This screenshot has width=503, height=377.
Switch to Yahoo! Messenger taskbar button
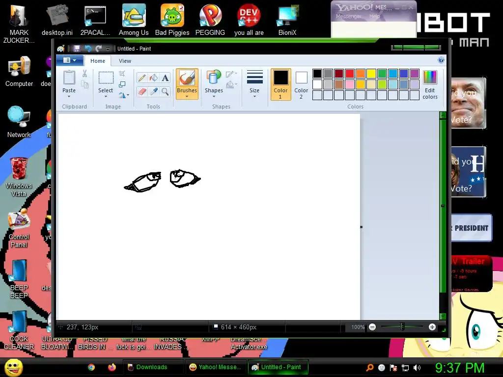[x=215, y=367]
